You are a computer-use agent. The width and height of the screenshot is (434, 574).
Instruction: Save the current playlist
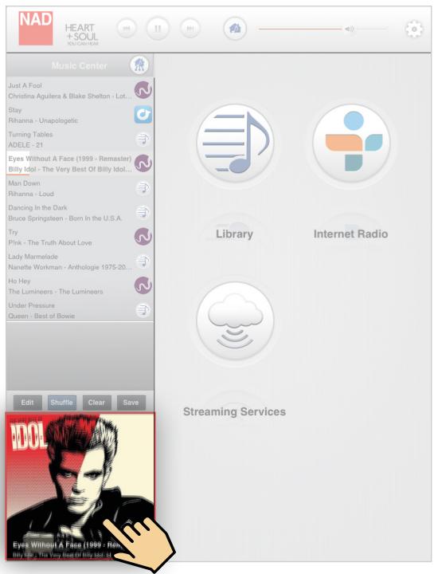pos(131,403)
